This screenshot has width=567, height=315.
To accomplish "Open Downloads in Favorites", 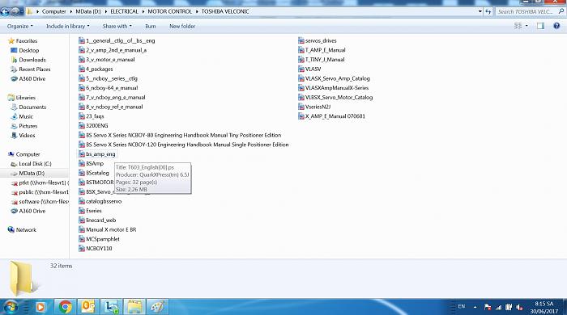I will 28,60.
